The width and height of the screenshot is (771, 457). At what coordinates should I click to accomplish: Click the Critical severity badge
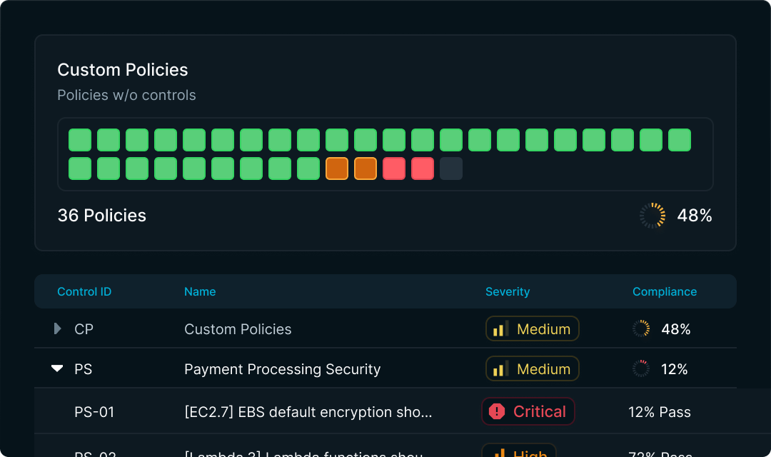(528, 411)
